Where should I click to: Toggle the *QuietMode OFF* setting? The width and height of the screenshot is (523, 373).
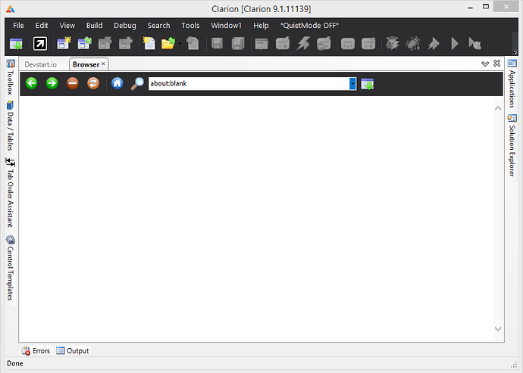click(309, 26)
